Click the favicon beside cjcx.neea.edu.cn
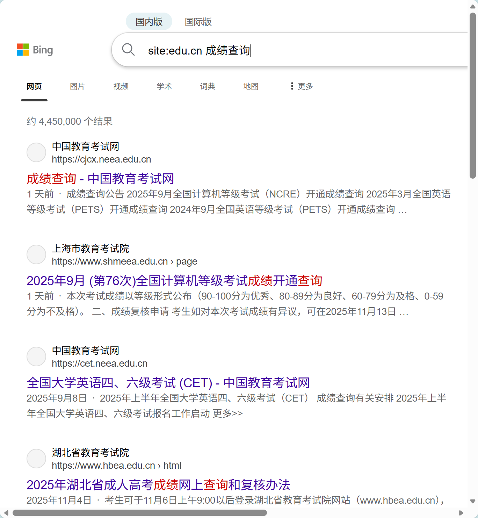Screen dimensions: 478x518 tap(36, 152)
